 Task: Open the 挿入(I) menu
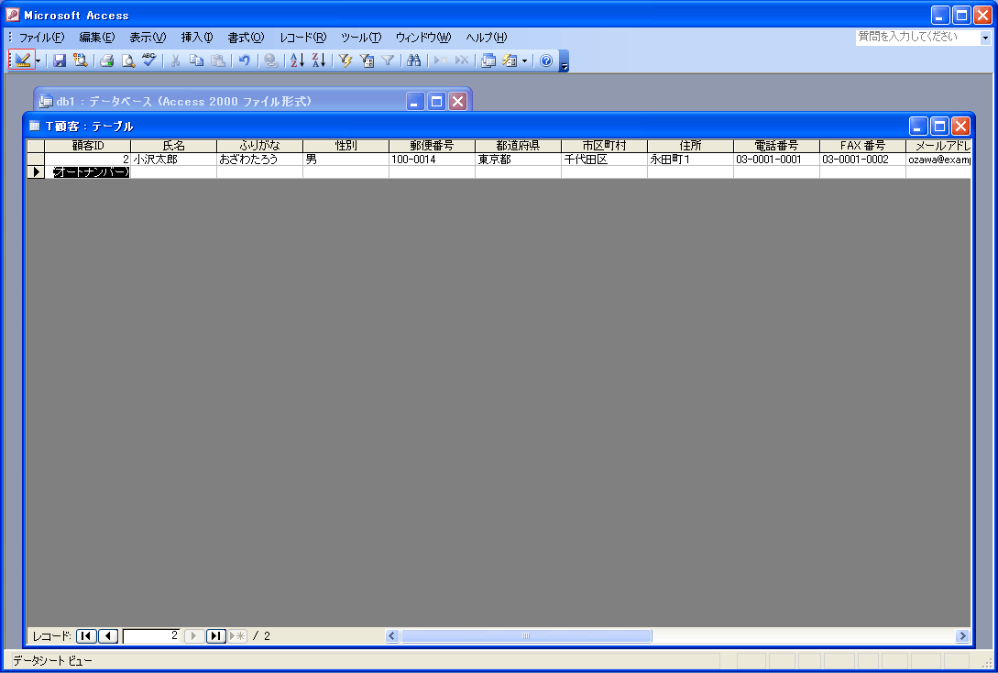pos(197,38)
